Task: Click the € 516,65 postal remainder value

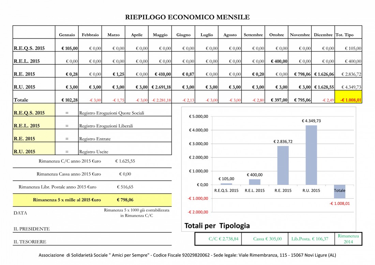Action: click(x=125, y=187)
